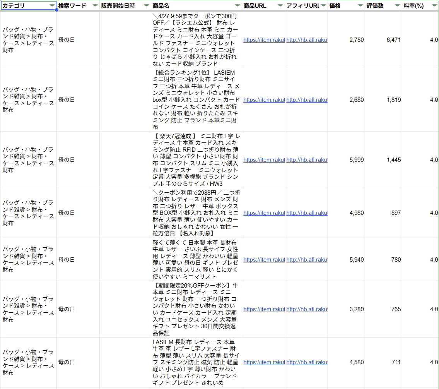Open the item.rakuten link in the 2,780 price row
Image resolution: width=439 pixels, height=389 pixels.
pyautogui.click(x=264, y=40)
